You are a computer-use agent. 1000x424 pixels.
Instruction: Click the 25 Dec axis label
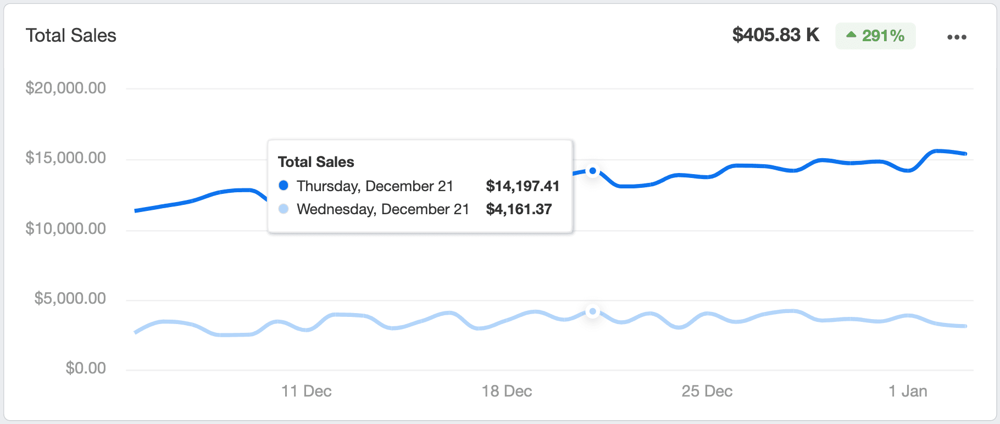[x=707, y=391]
